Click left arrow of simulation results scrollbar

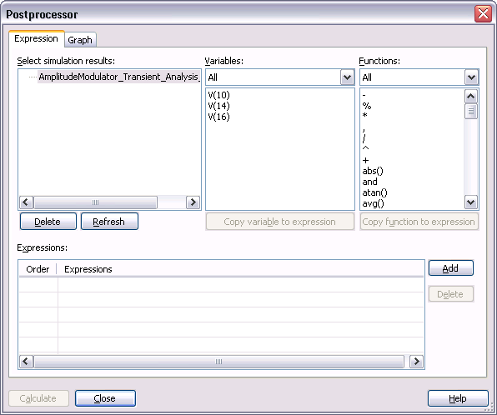(26, 202)
